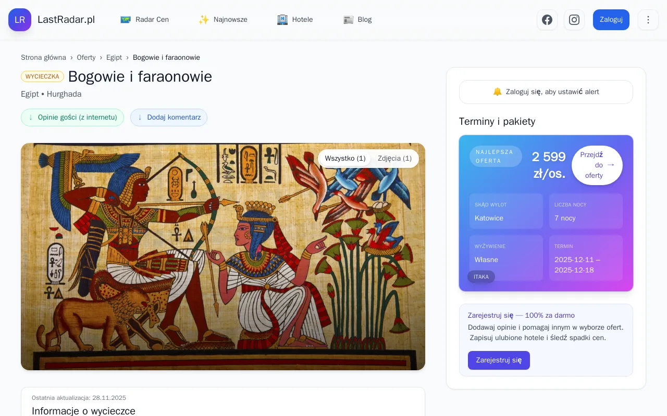
Task: Click the Najnowsze sparkles icon
Action: tap(204, 20)
